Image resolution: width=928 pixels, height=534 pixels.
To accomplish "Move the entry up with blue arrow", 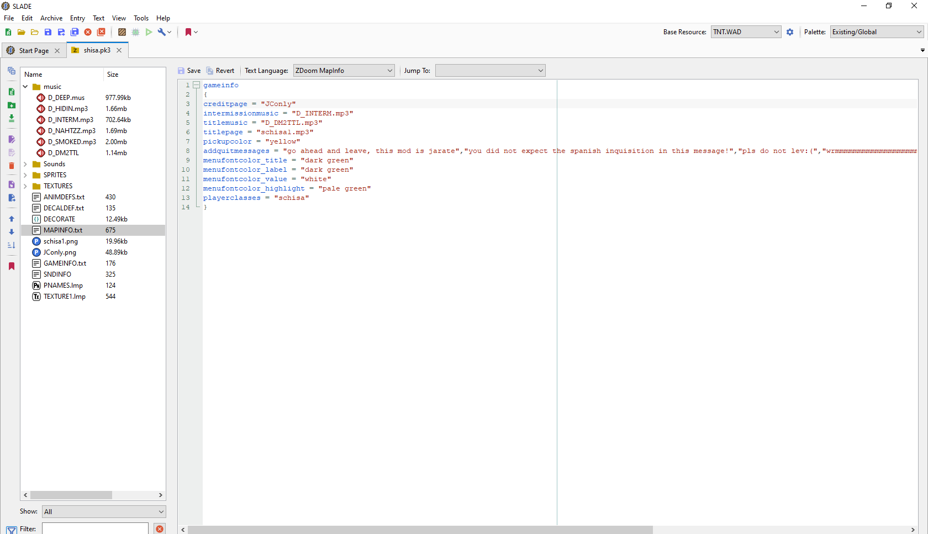I will [12, 219].
